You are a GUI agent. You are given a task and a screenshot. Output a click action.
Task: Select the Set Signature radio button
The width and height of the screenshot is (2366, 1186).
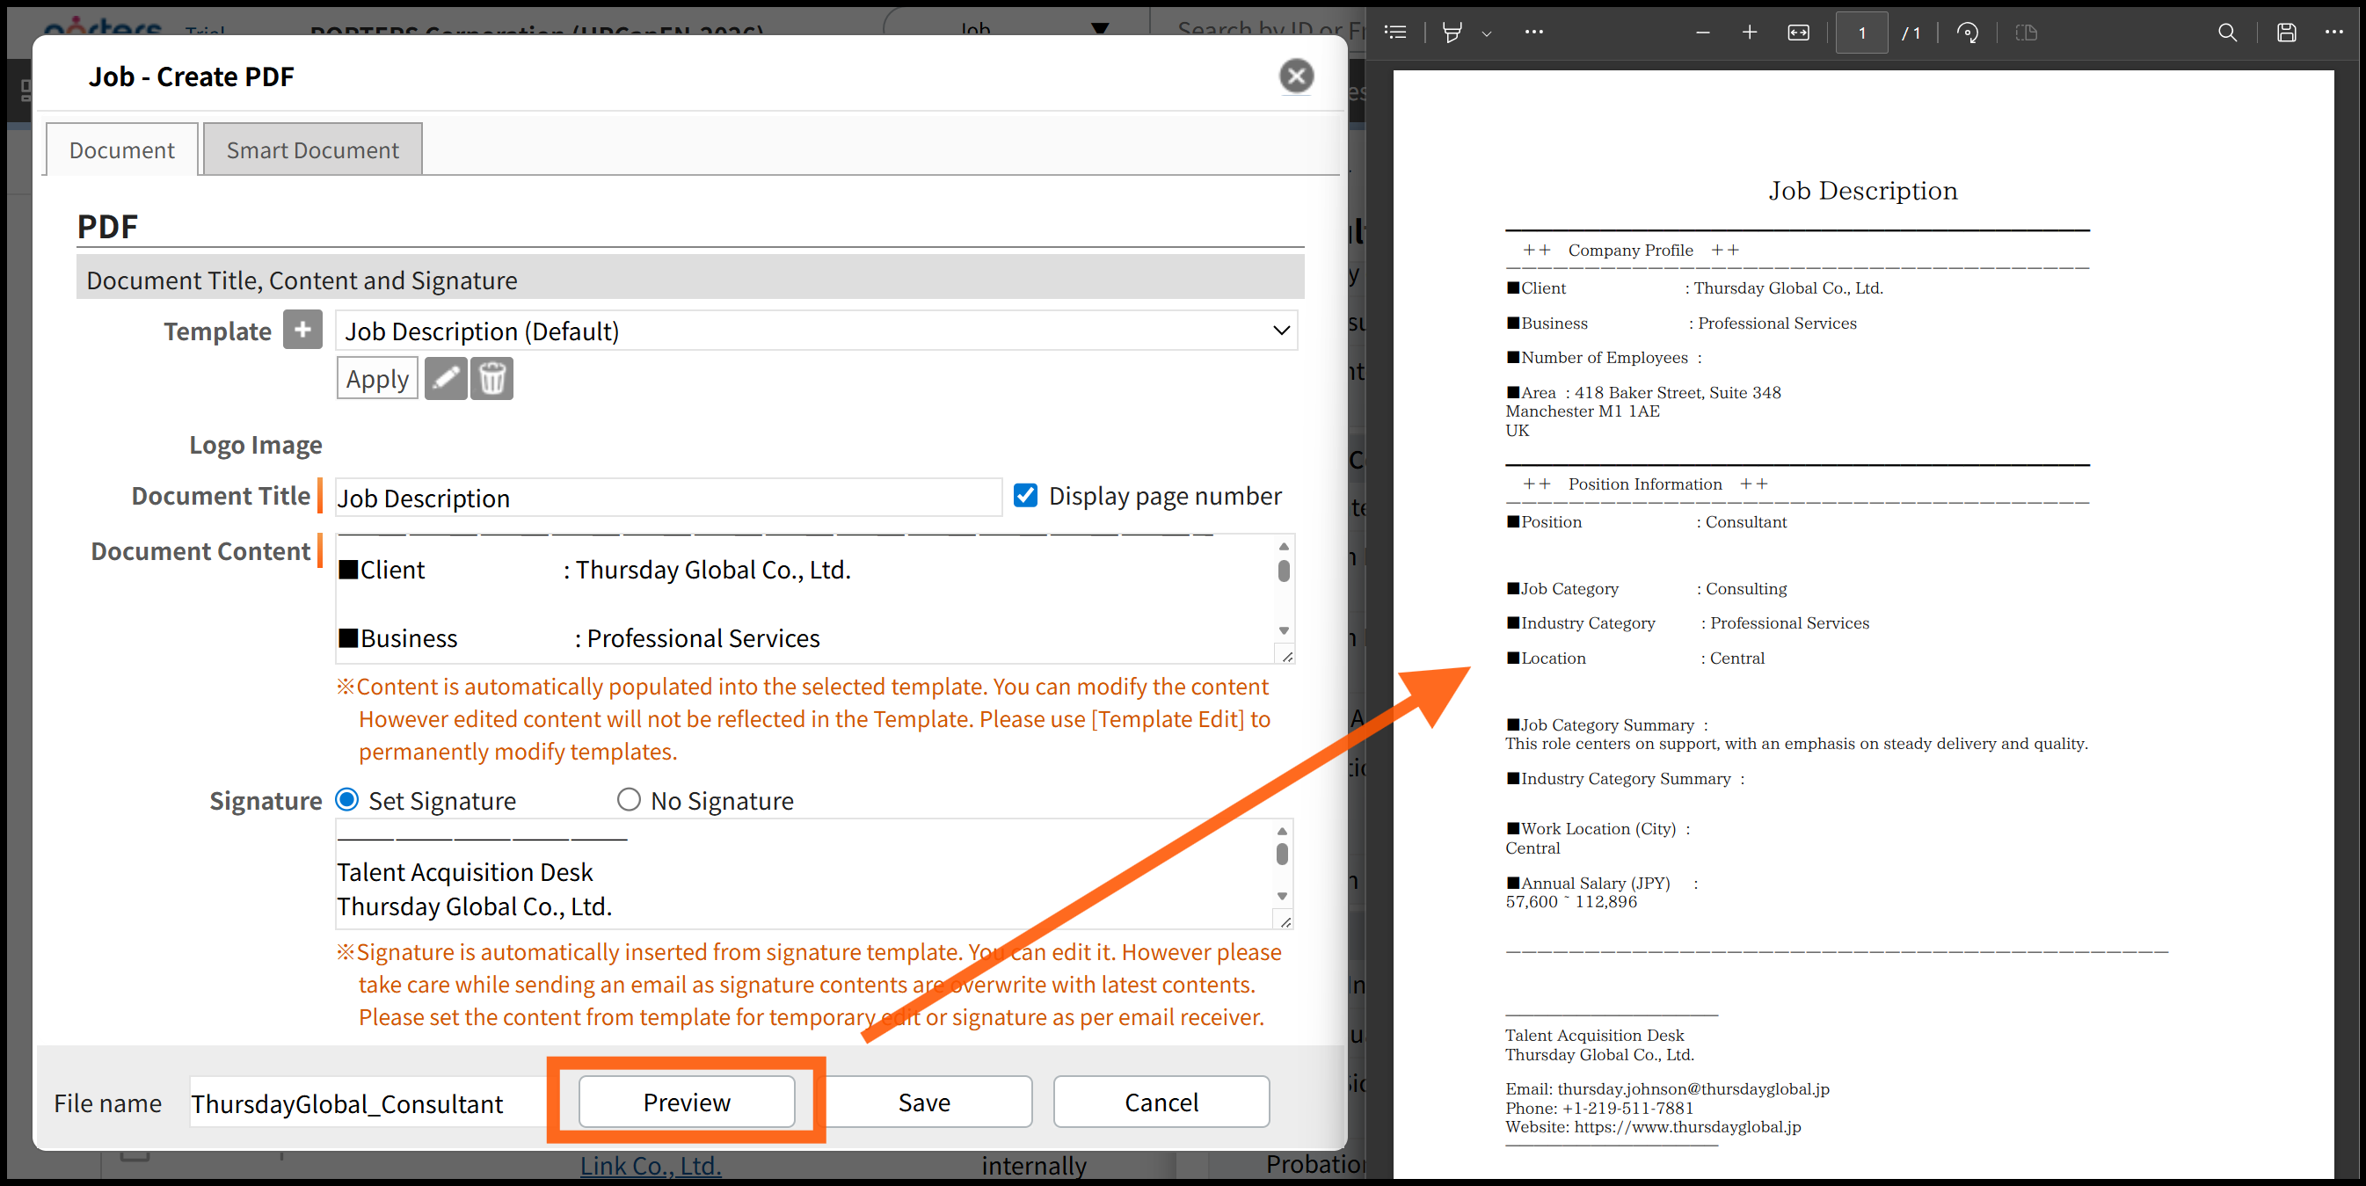click(x=347, y=800)
